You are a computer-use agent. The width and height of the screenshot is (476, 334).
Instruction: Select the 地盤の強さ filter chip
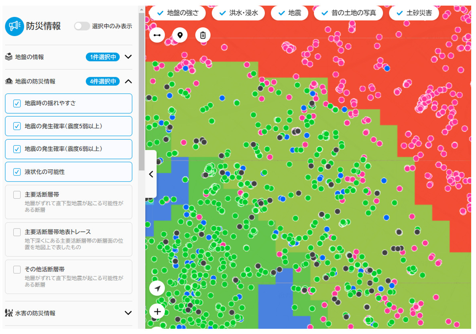177,13
